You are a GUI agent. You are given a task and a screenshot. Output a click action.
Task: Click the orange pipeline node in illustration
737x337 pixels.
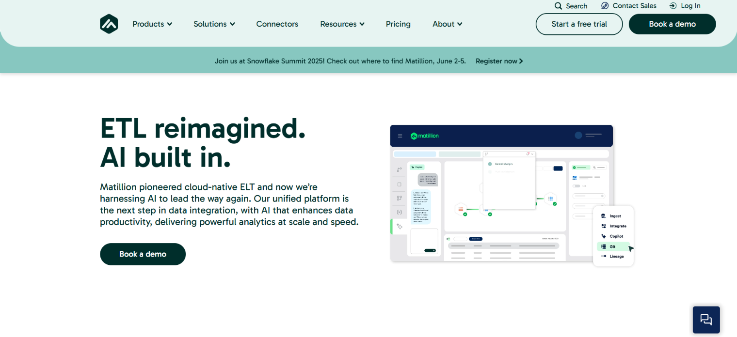pos(461,209)
